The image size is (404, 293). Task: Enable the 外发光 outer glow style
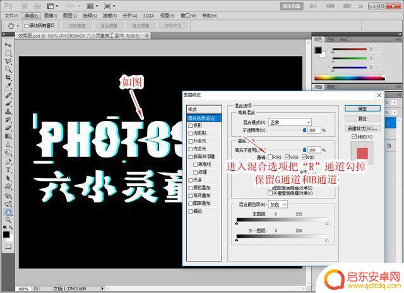click(x=191, y=141)
